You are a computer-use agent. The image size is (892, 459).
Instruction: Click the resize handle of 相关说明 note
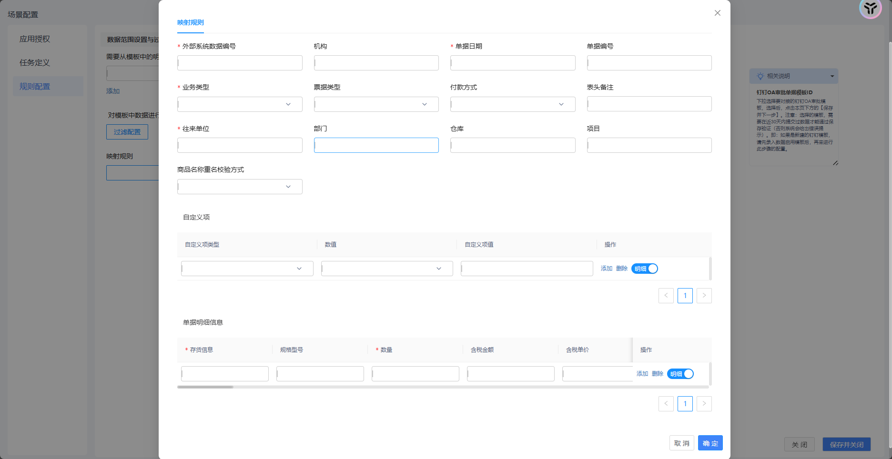(x=835, y=163)
